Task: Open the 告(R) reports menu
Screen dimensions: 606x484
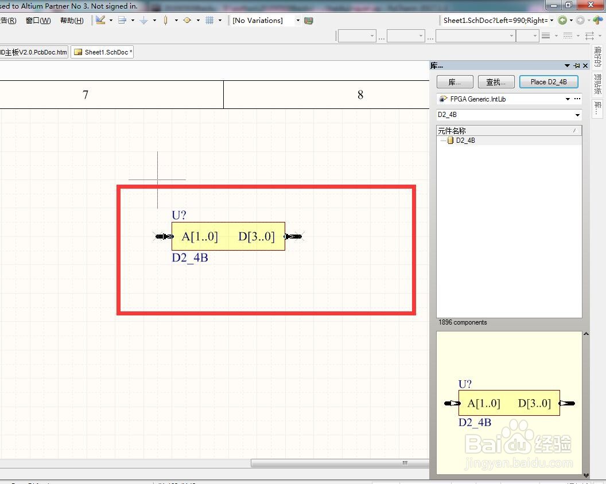Action: pyautogui.click(x=8, y=21)
